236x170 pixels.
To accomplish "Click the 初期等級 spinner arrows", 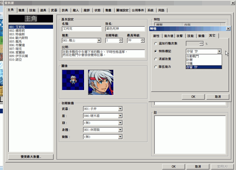I will 121,40.
